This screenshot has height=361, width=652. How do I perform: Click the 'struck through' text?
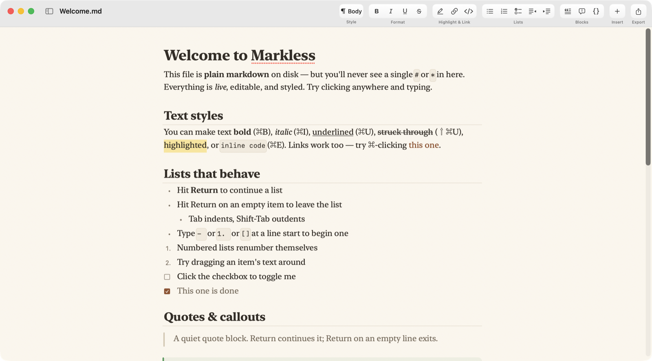click(405, 132)
